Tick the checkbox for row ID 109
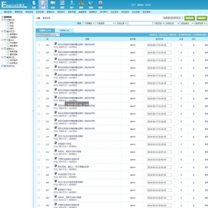This screenshot has width=208, height=208. point(39,175)
